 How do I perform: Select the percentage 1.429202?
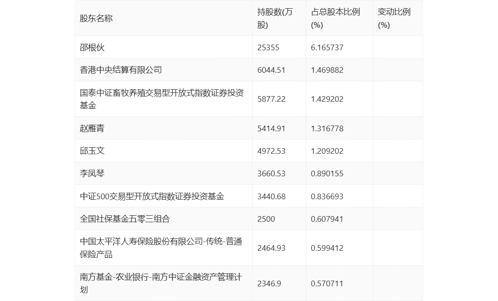tap(327, 99)
